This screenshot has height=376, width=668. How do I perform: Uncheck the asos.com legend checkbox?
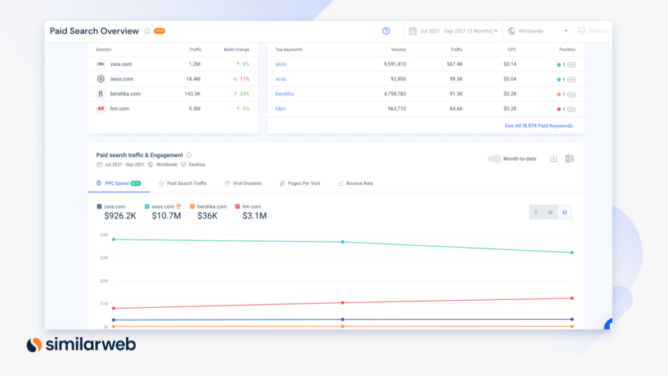147,206
